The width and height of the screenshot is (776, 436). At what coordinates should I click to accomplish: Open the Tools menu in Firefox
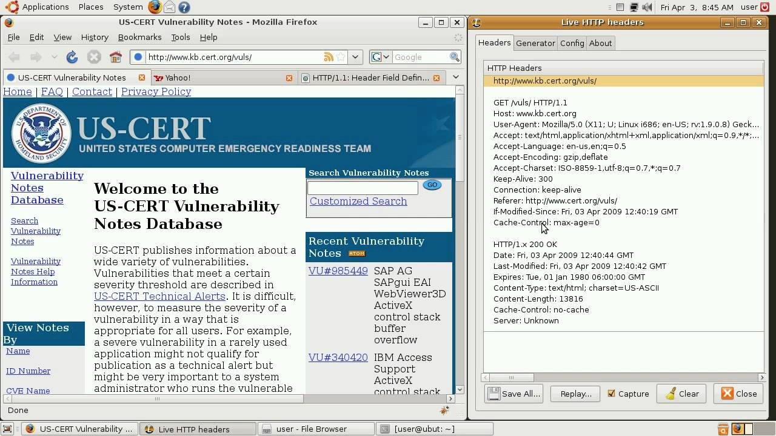click(x=180, y=37)
